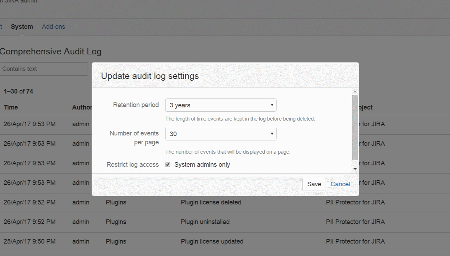The height and width of the screenshot is (256, 450).
Task: Select Plugin license deleted event row
Action: click(211, 202)
